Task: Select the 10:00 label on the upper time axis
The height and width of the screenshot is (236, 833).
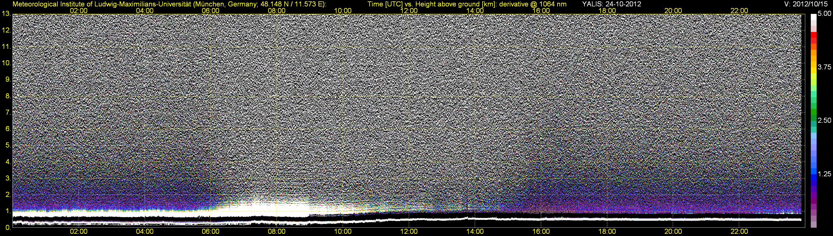Action: [x=343, y=11]
